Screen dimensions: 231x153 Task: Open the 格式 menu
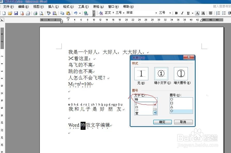[x=68, y=7]
